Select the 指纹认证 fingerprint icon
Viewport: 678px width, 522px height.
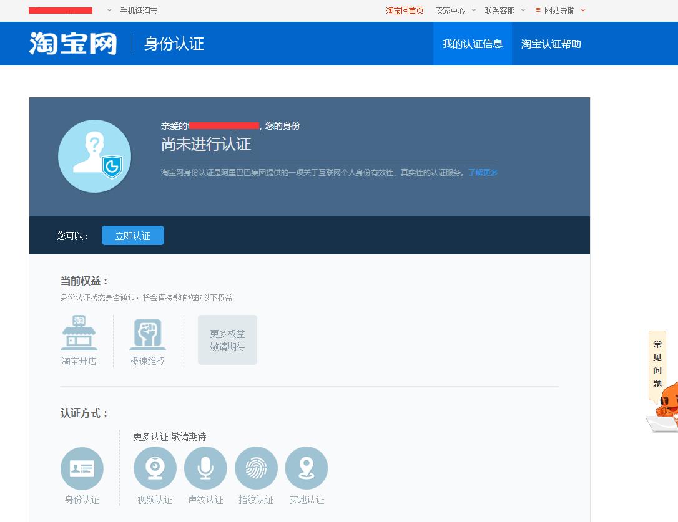256,468
